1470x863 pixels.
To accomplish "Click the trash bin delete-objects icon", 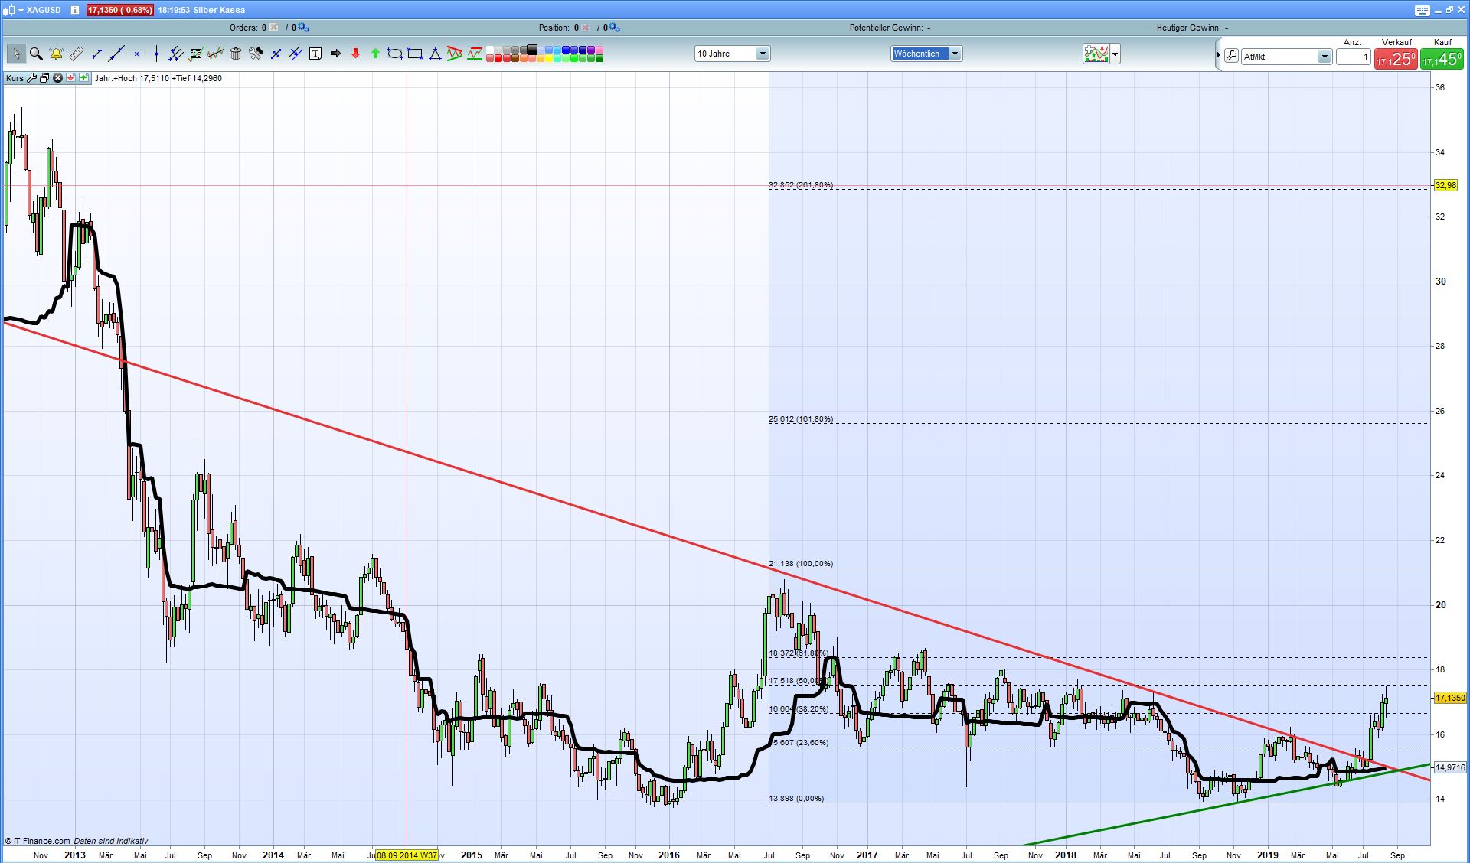I will (236, 54).
